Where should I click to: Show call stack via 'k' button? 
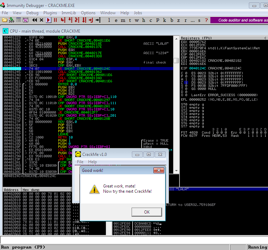pos(165,20)
